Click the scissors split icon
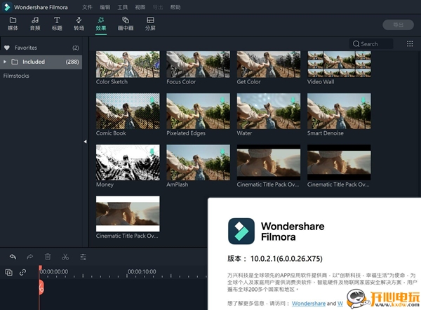Screen dimensions: 421x310 [65, 257]
